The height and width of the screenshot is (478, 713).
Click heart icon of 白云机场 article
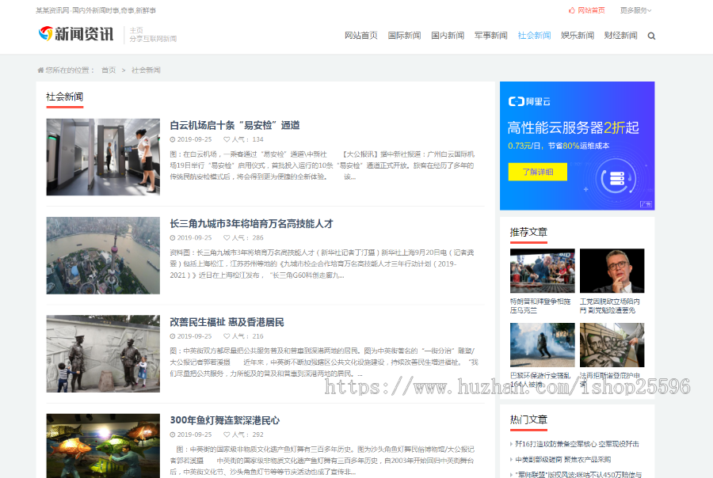click(227, 139)
